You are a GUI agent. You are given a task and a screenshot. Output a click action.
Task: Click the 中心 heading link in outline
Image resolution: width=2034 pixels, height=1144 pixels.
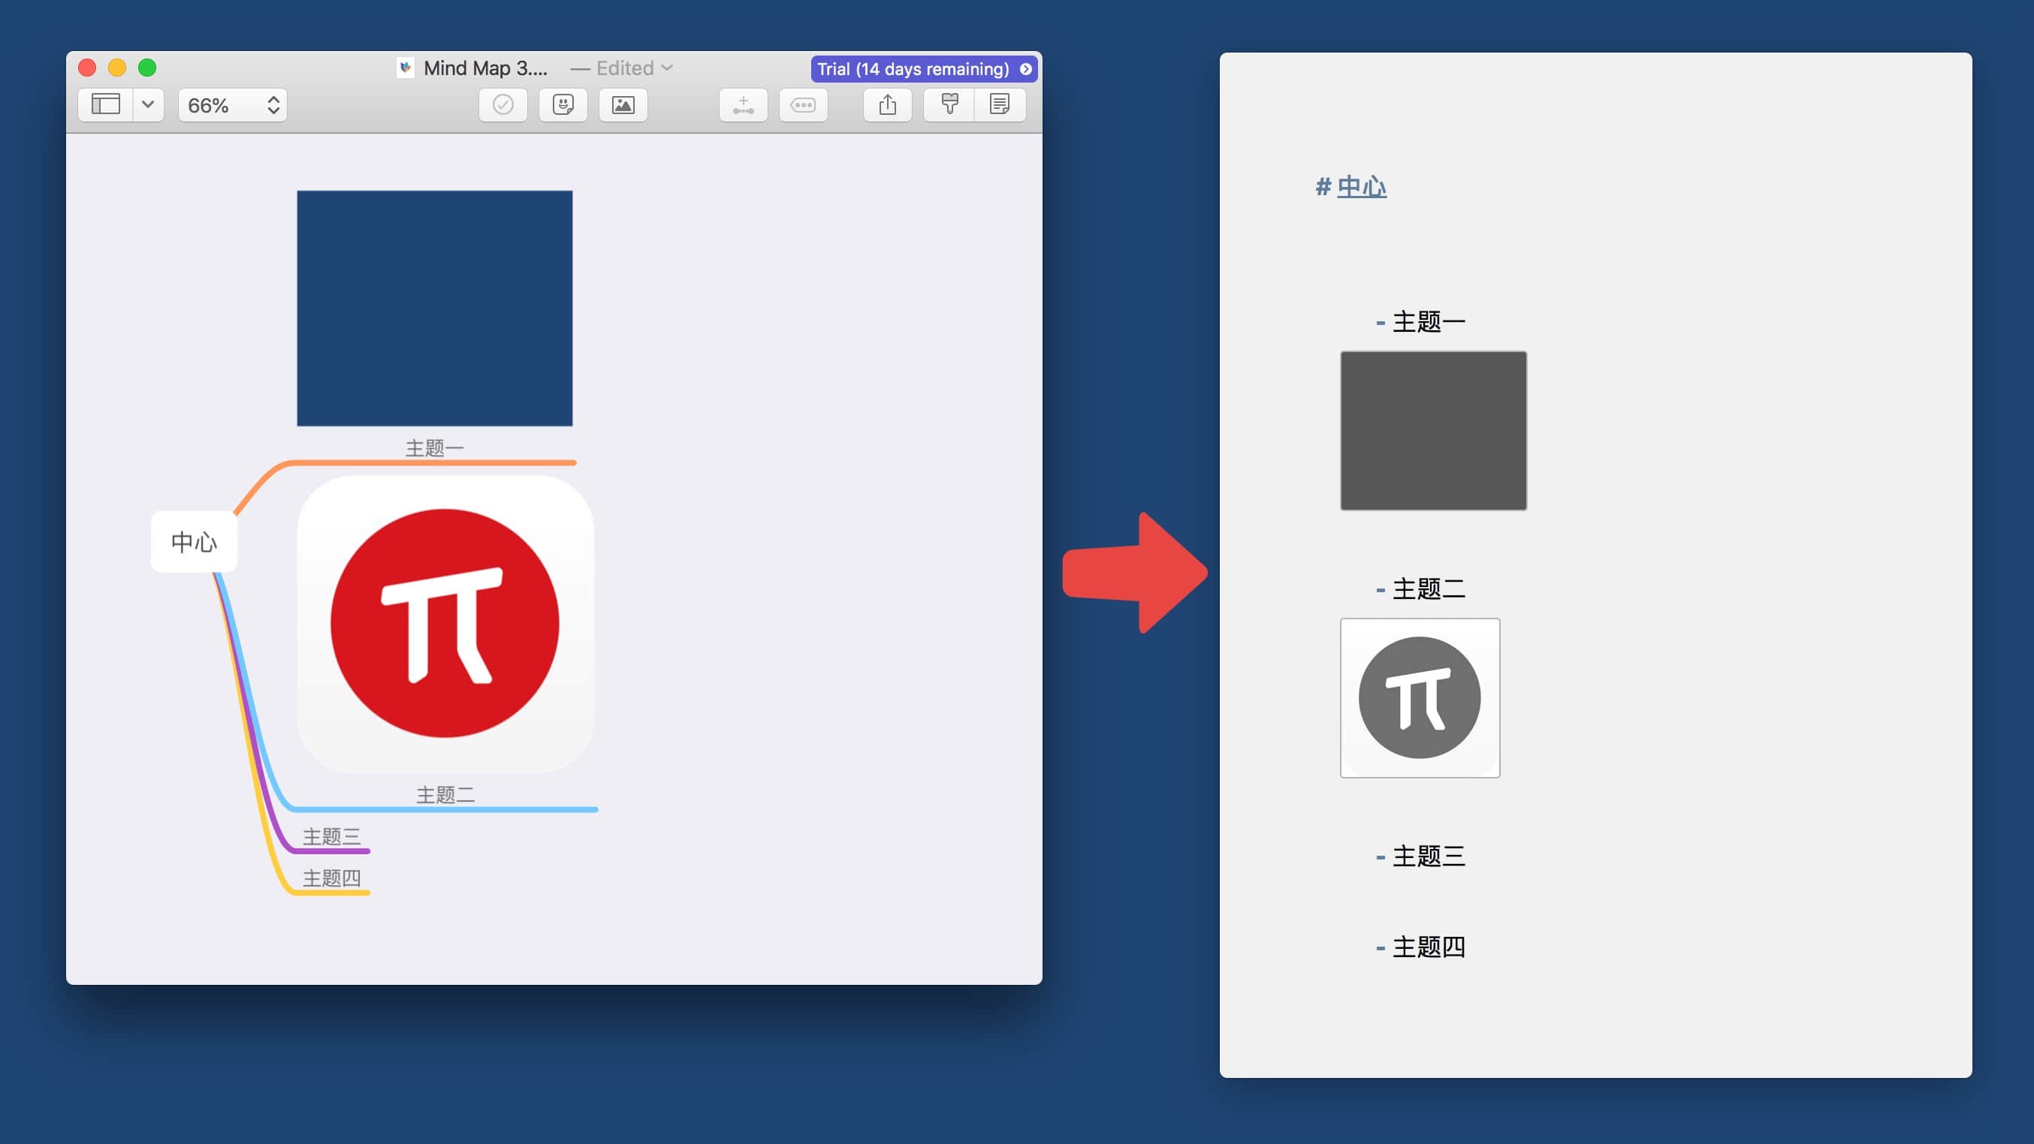[1361, 187]
